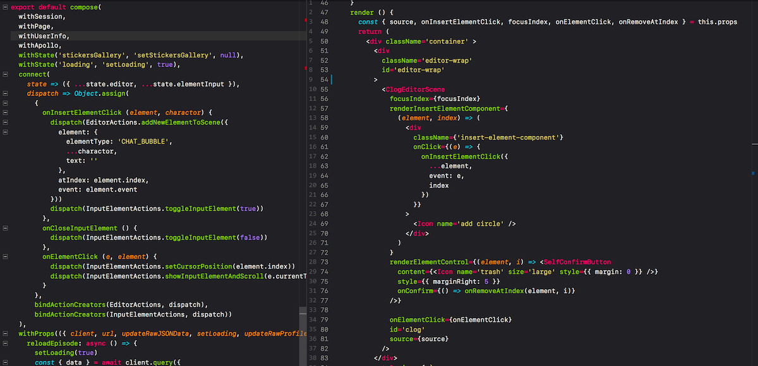Click 'bindActionCreators(InputElementActions, dispatch))' line
This screenshot has height=366, width=758.
point(133,314)
